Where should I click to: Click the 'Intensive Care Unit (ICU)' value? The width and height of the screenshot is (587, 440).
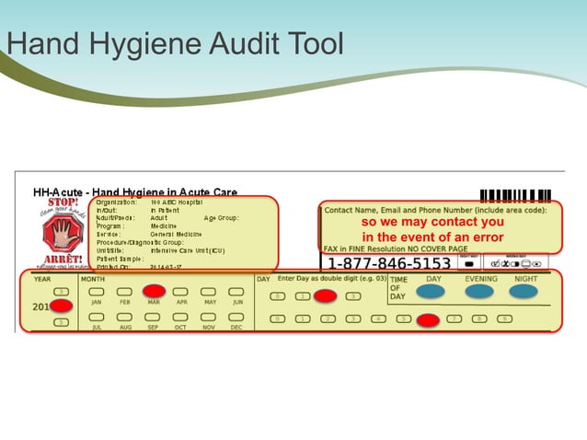(x=188, y=251)
